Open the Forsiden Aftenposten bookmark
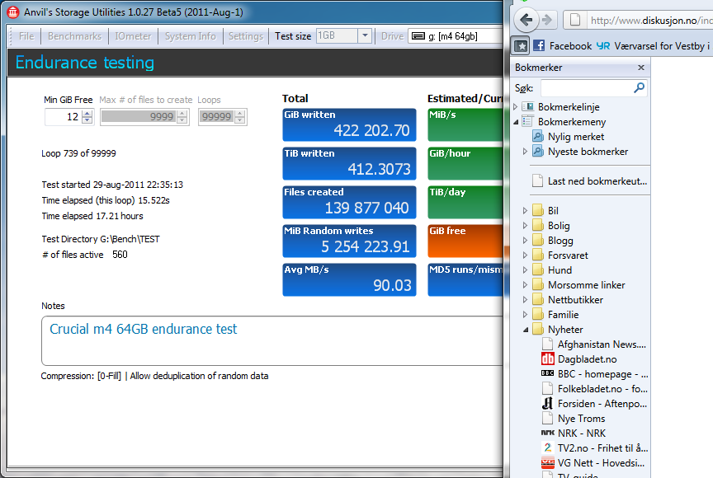713x478 pixels. point(595,404)
